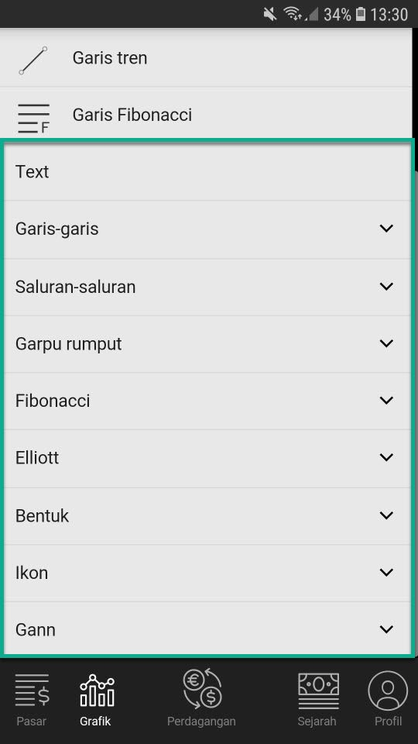Expand the Garpu rumput chevron
This screenshot has height=744, width=418.
coord(387,343)
